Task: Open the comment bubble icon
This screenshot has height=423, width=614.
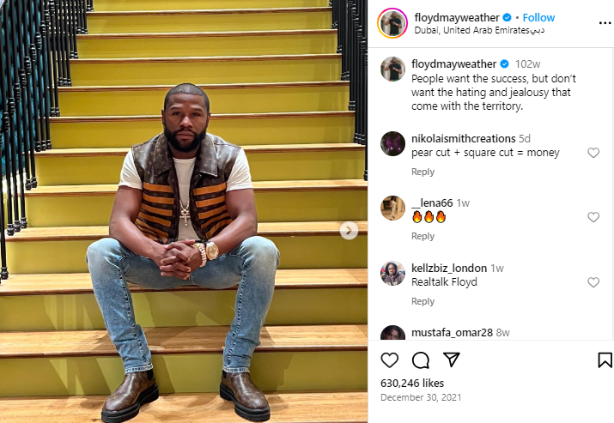Action: (x=421, y=360)
